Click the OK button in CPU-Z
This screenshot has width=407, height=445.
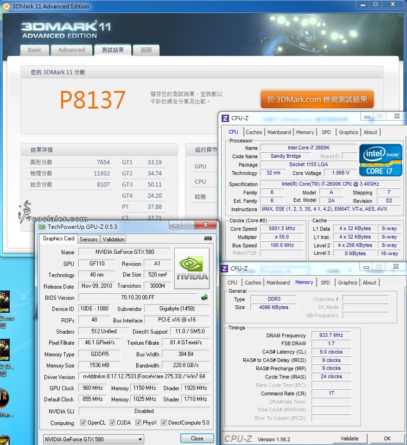[387, 439]
